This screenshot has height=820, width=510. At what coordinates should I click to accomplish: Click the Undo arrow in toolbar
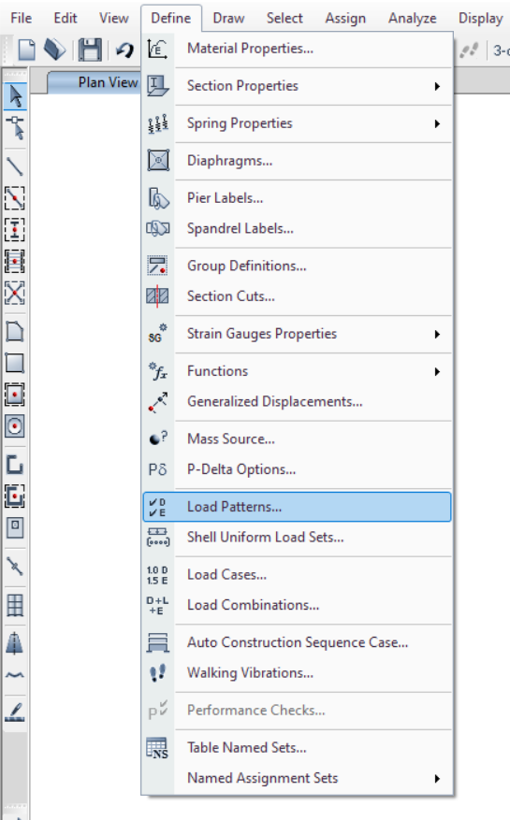tap(124, 50)
